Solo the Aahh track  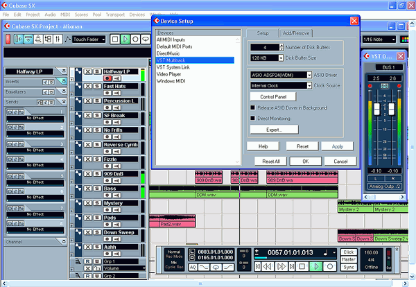(97, 247)
